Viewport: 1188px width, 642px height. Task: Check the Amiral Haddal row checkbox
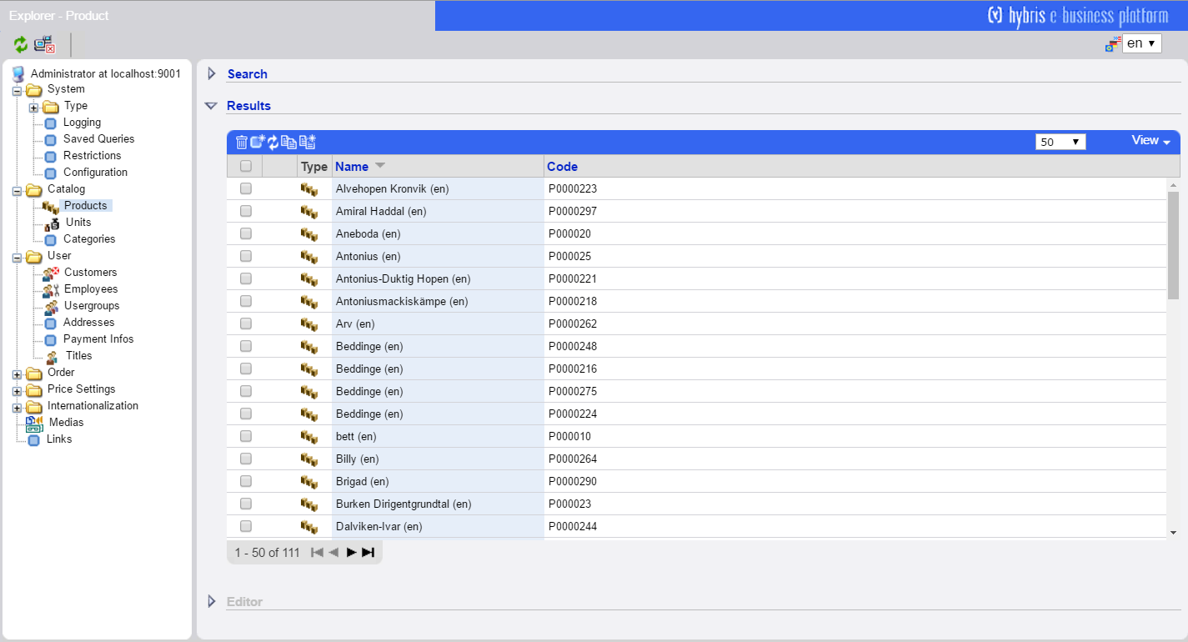point(246,211)
